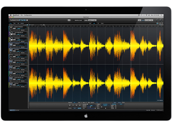The image size is (172, 127).
Task: Click the PERF view button
Action: 94,20
